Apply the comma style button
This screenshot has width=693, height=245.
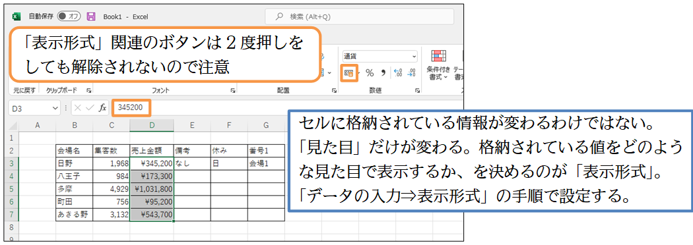[383, 72]
